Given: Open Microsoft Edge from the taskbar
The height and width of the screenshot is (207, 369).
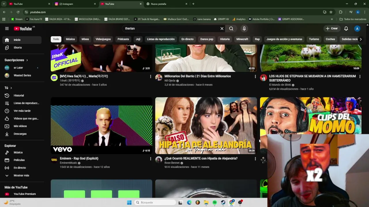Looking at the screenshot, I should pos(189,202).
